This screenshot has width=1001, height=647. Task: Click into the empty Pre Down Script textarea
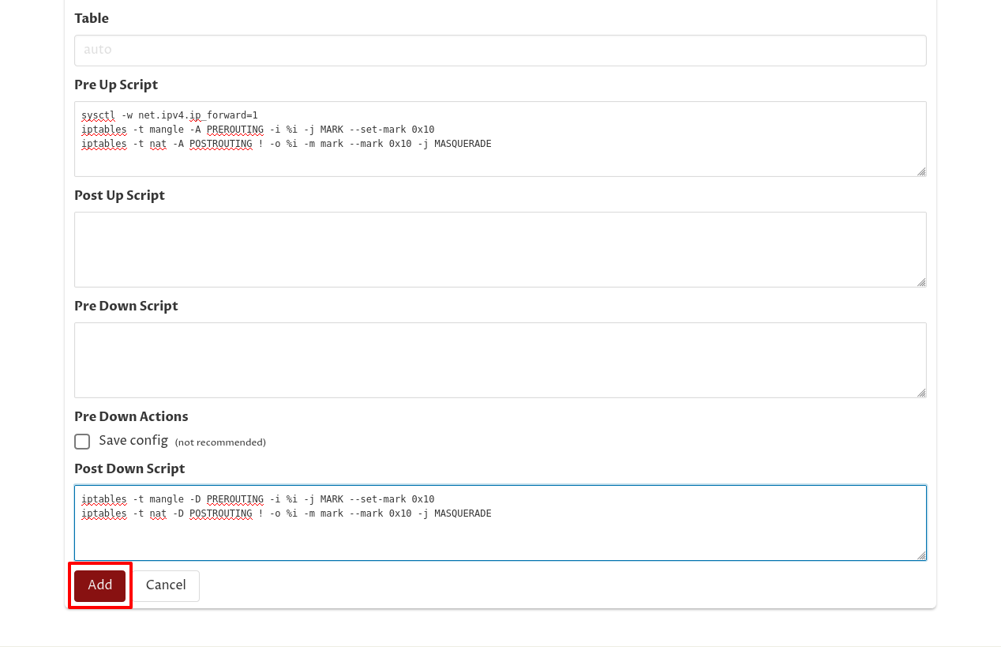pyautogui.click(x=500, y=360)
